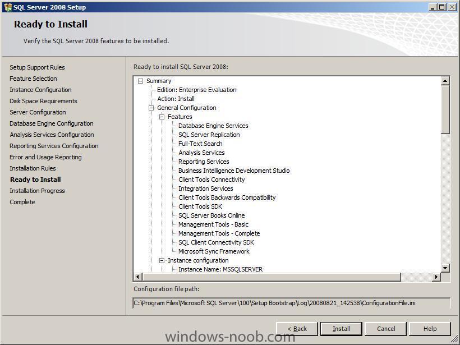460x345 pixels.
Task: Select Client Tools Connectivity row
Action: [x=211, y=180]
